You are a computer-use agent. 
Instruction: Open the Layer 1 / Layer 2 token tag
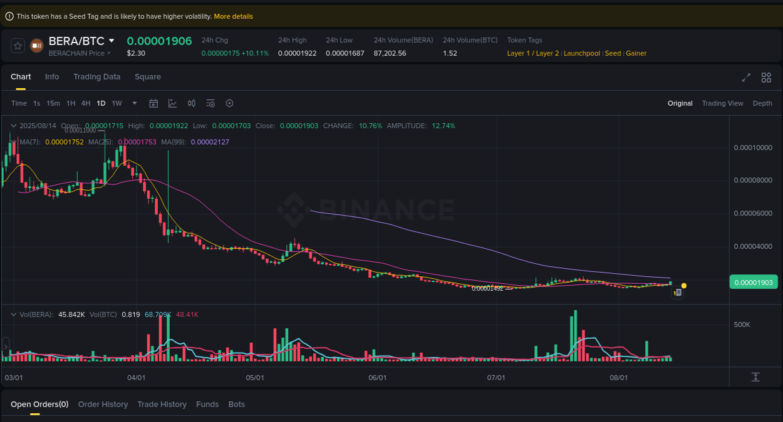coord(533,53)
